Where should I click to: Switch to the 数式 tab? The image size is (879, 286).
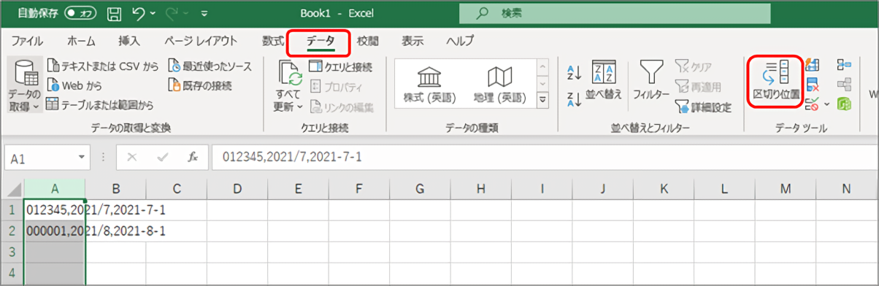(273, 41)
